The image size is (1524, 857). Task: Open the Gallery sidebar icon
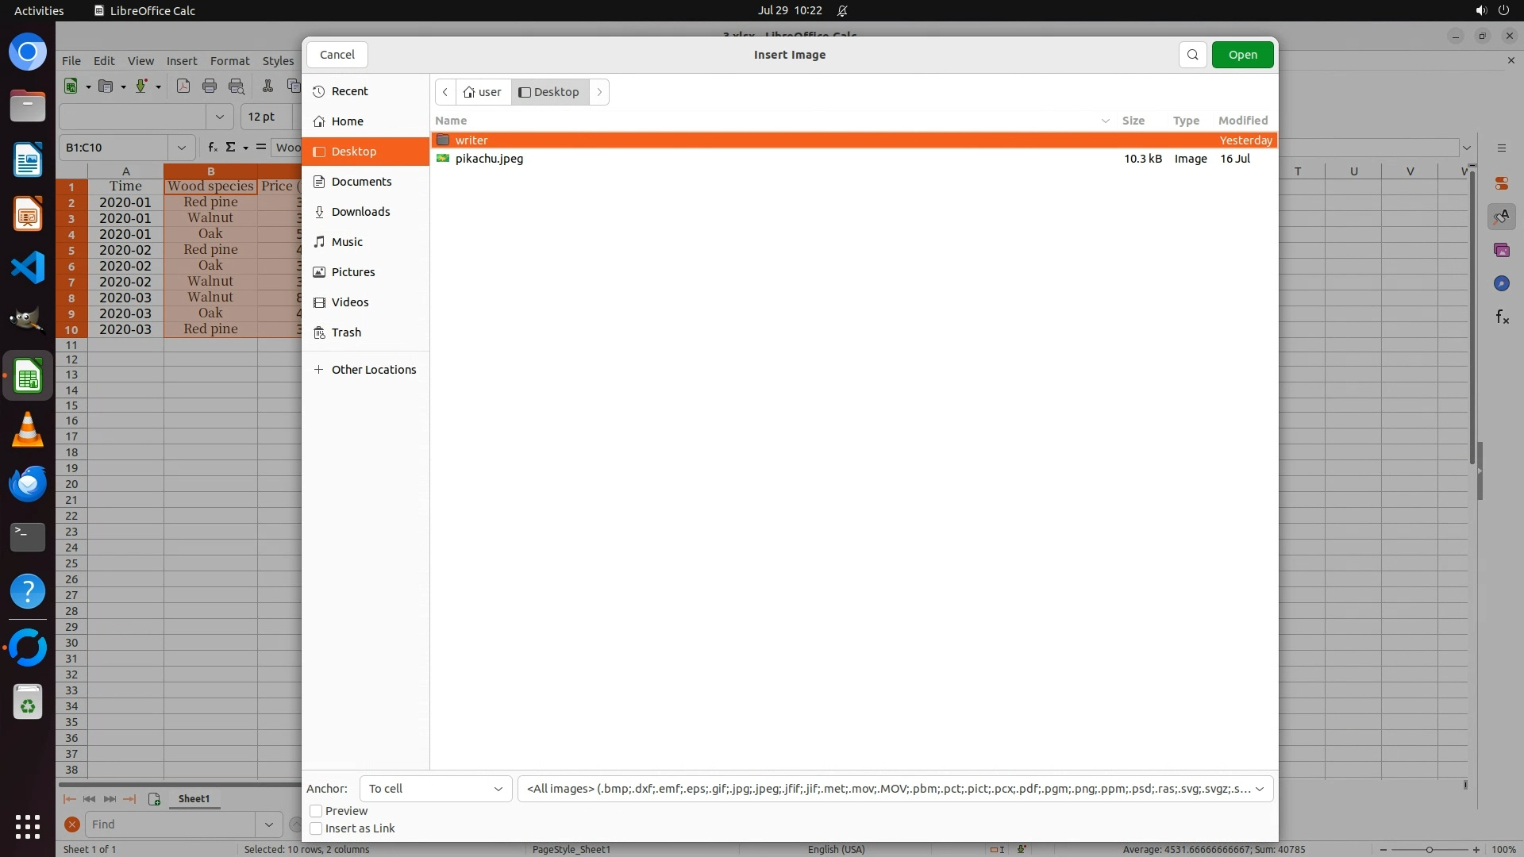[1501, 250]
